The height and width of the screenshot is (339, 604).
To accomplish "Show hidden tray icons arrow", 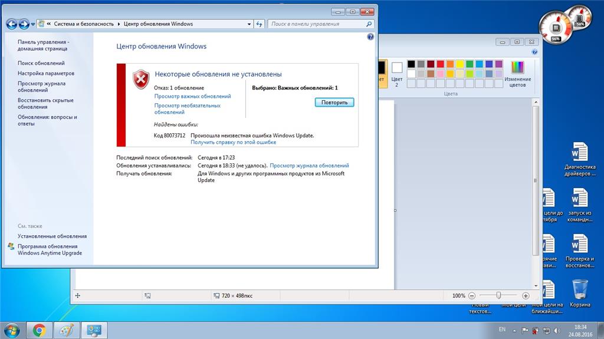I will coord(514,331).
